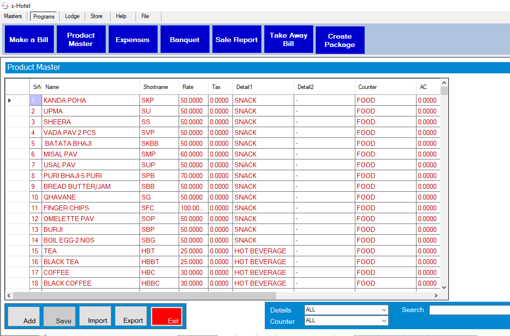Select the KANDA POHA row name cell
This screenshot has height=336, width=510.
pyautogui.click(x=65, y=100)
